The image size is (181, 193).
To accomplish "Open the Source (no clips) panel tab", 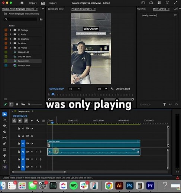I will pyautogui.click(x=56, y=9).
